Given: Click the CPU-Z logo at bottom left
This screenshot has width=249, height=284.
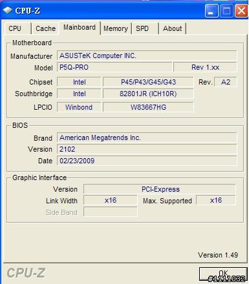Looking at the screenshot, I should [x=26, y=273].
